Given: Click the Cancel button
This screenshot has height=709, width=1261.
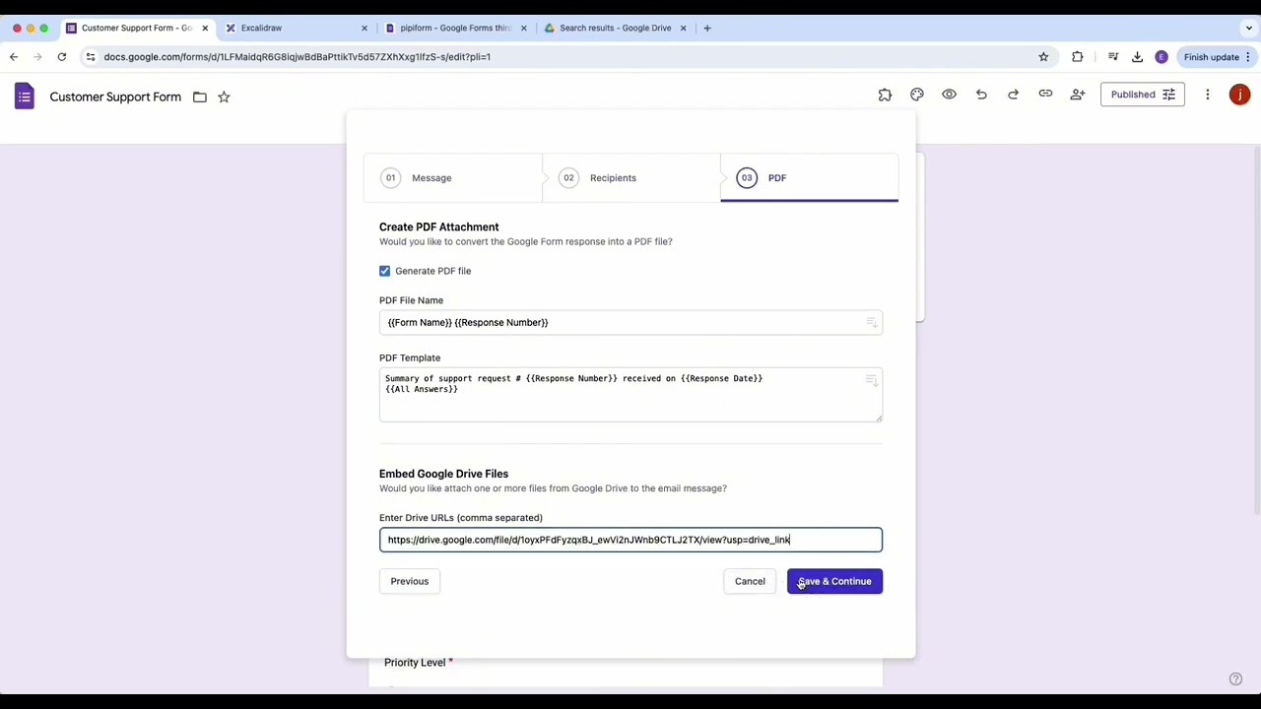Looking at the screenshot, I should [750, 581].
